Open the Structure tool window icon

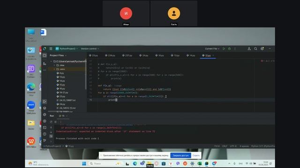click(x=45, y=63)
